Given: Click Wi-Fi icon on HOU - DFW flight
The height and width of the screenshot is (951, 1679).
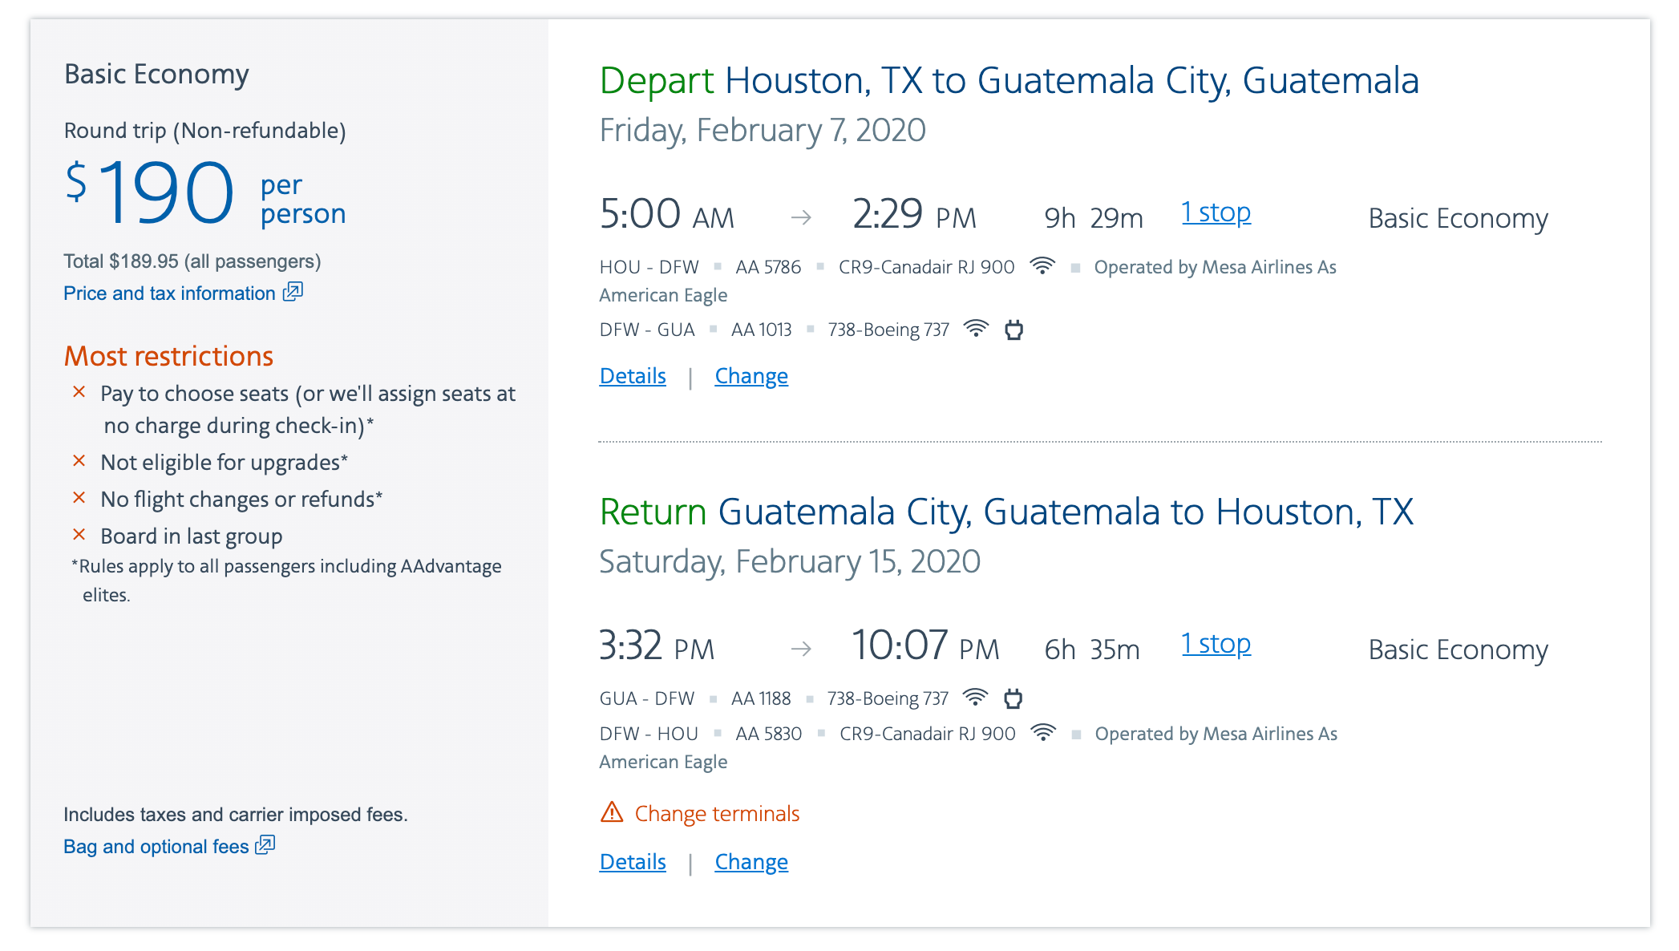Looking at the screenshot, I should click(1042, 266).
